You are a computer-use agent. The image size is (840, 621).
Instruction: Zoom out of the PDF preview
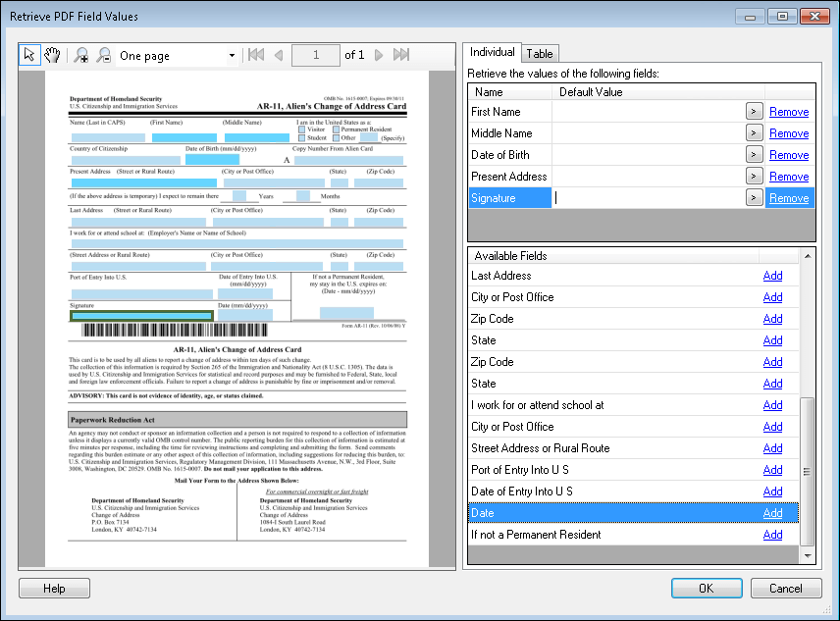(x=103, y=55)
